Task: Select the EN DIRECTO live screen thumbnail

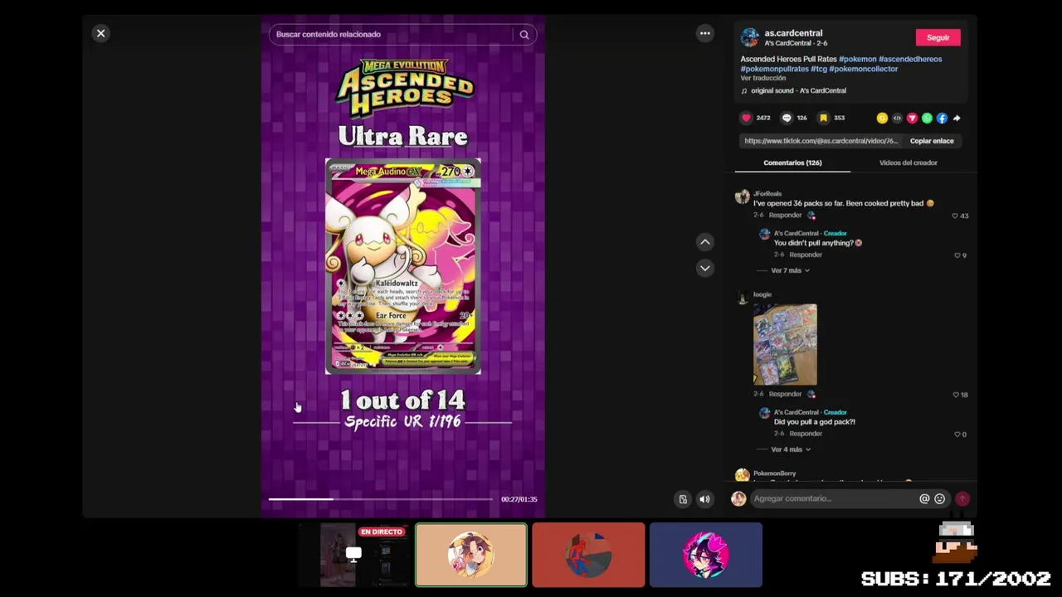Action: (353, 554)
